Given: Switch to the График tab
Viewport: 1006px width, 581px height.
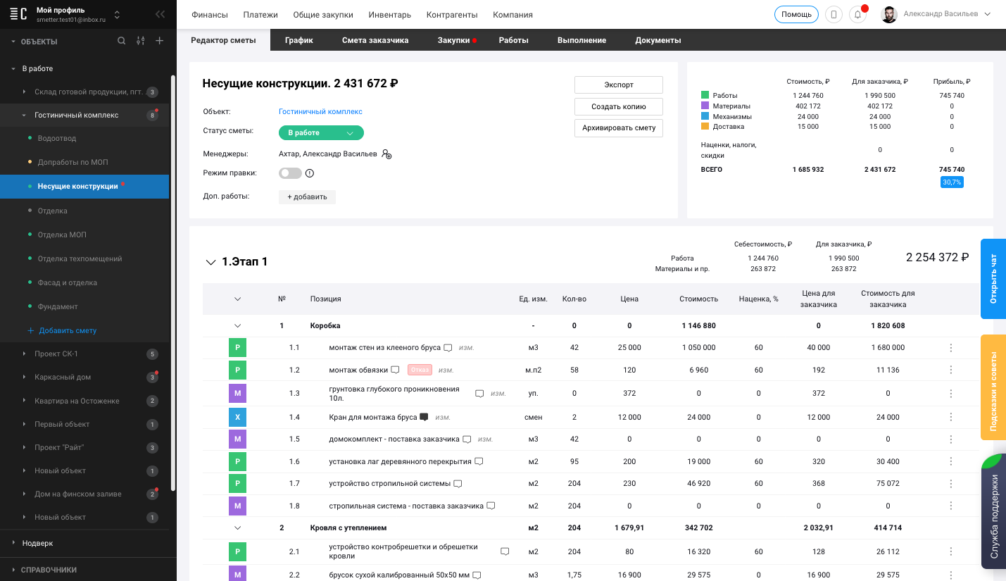Looking at the screenshot, I should [298, 40].
